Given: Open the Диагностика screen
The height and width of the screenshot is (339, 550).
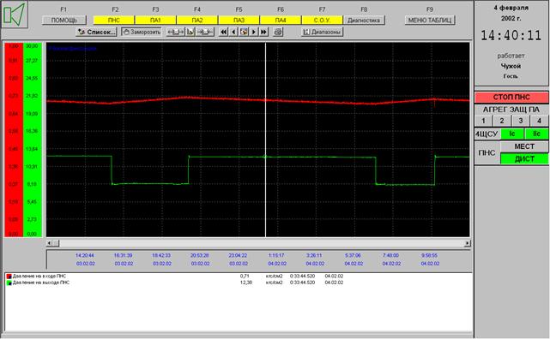Looking at the screenshot, I should 364,21.
